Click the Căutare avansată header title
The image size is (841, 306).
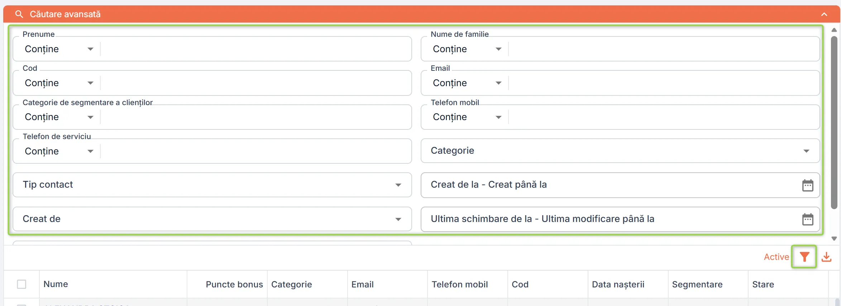click(65, 14)
